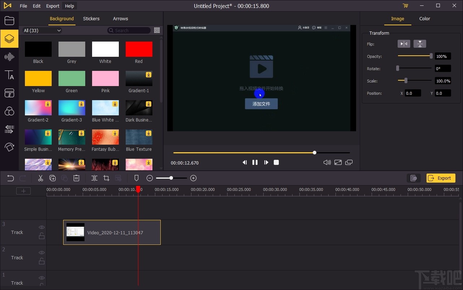Select the Red background swatch
Screen dimensions: 463x290
pos(139,49)
